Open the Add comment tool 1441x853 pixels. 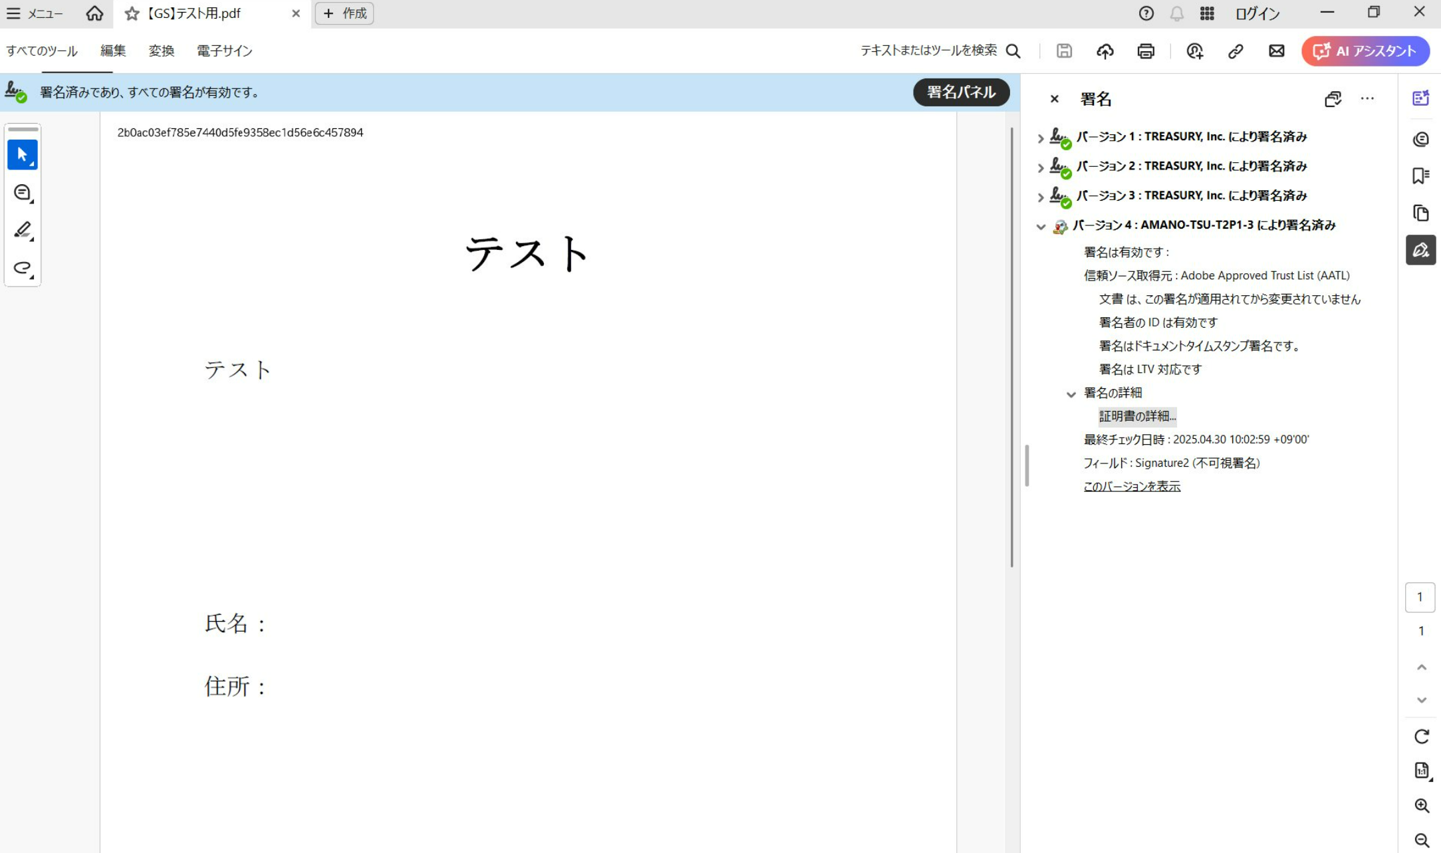(x=22, y=192)
